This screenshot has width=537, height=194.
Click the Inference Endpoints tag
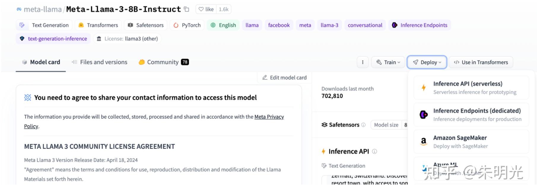coord(420,25)
